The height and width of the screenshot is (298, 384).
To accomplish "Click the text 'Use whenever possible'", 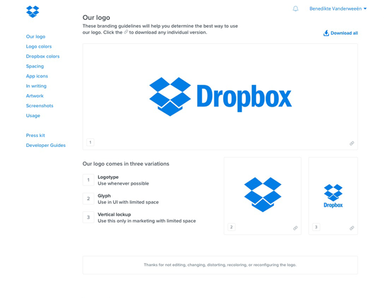I will pos(123,183).
